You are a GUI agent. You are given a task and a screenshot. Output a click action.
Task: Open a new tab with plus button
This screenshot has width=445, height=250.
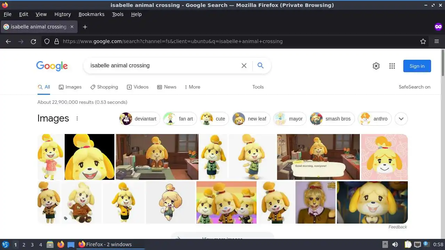85,27
